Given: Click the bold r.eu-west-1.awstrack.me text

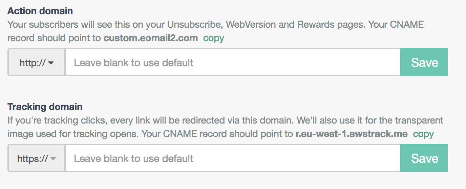Looking at the screenshot, I should click(x=352, y=134).
